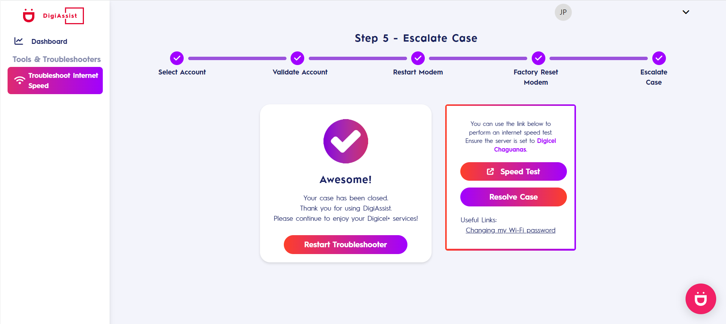Click the large success checkmark icon
726x324 pixels.
(345, 141)
